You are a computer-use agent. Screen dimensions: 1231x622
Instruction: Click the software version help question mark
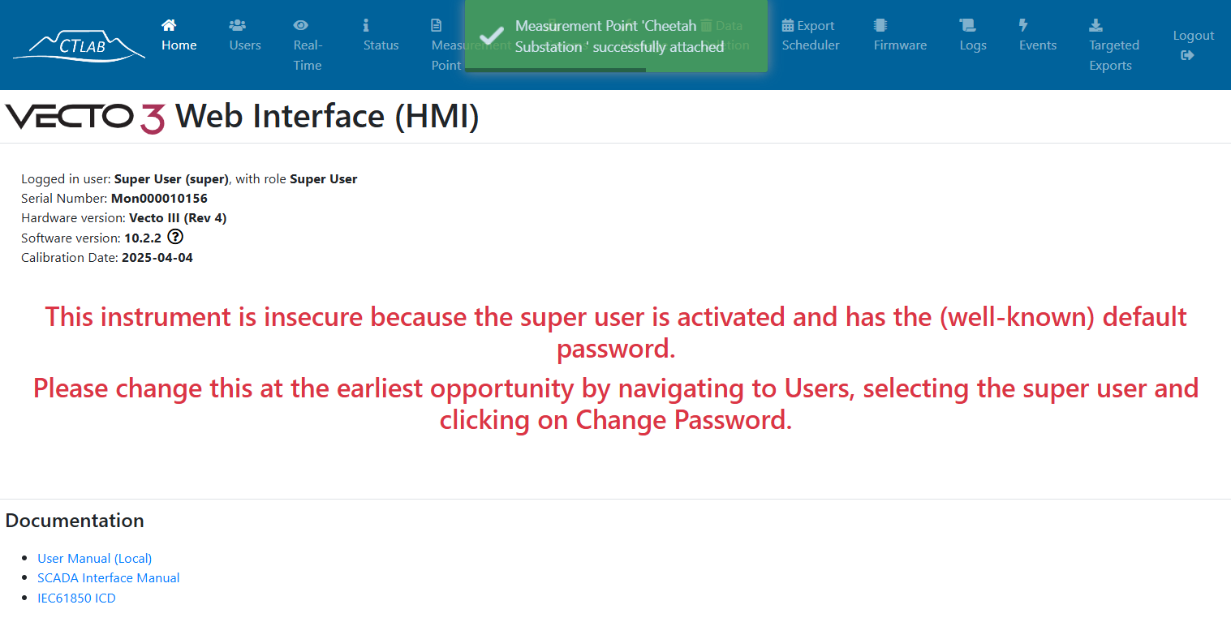[175, 238]
